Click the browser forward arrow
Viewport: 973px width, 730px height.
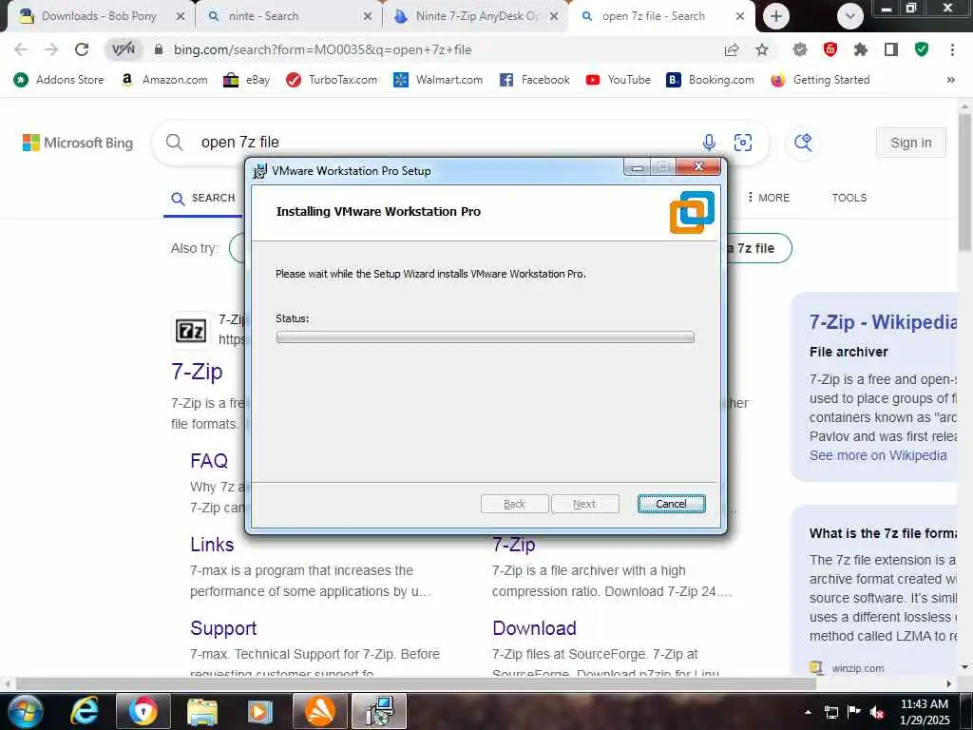coord(51,49)
